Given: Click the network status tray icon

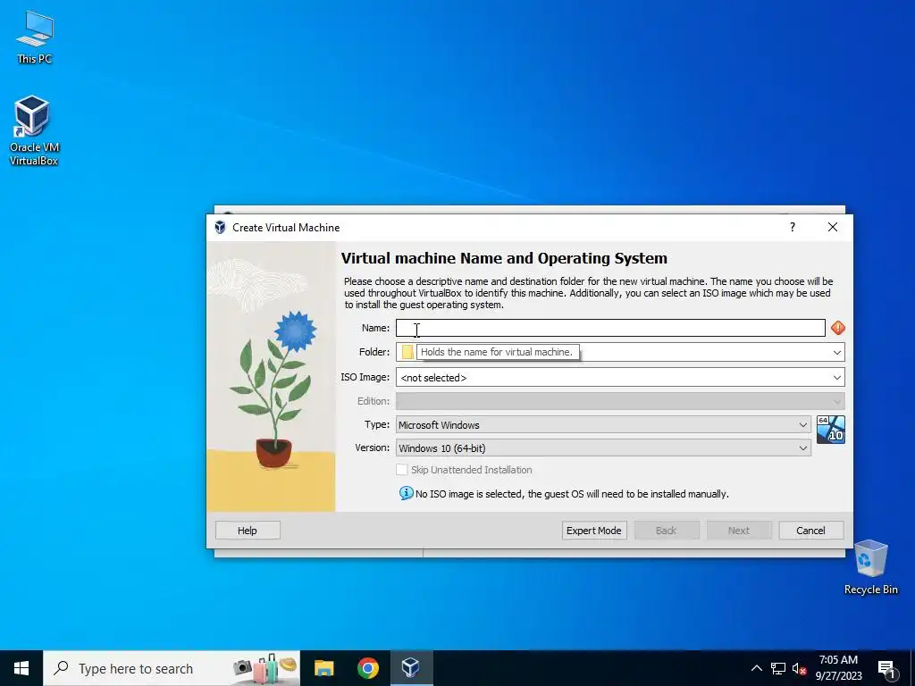Looking at the screenshot, I should click(x=778, y=668).
